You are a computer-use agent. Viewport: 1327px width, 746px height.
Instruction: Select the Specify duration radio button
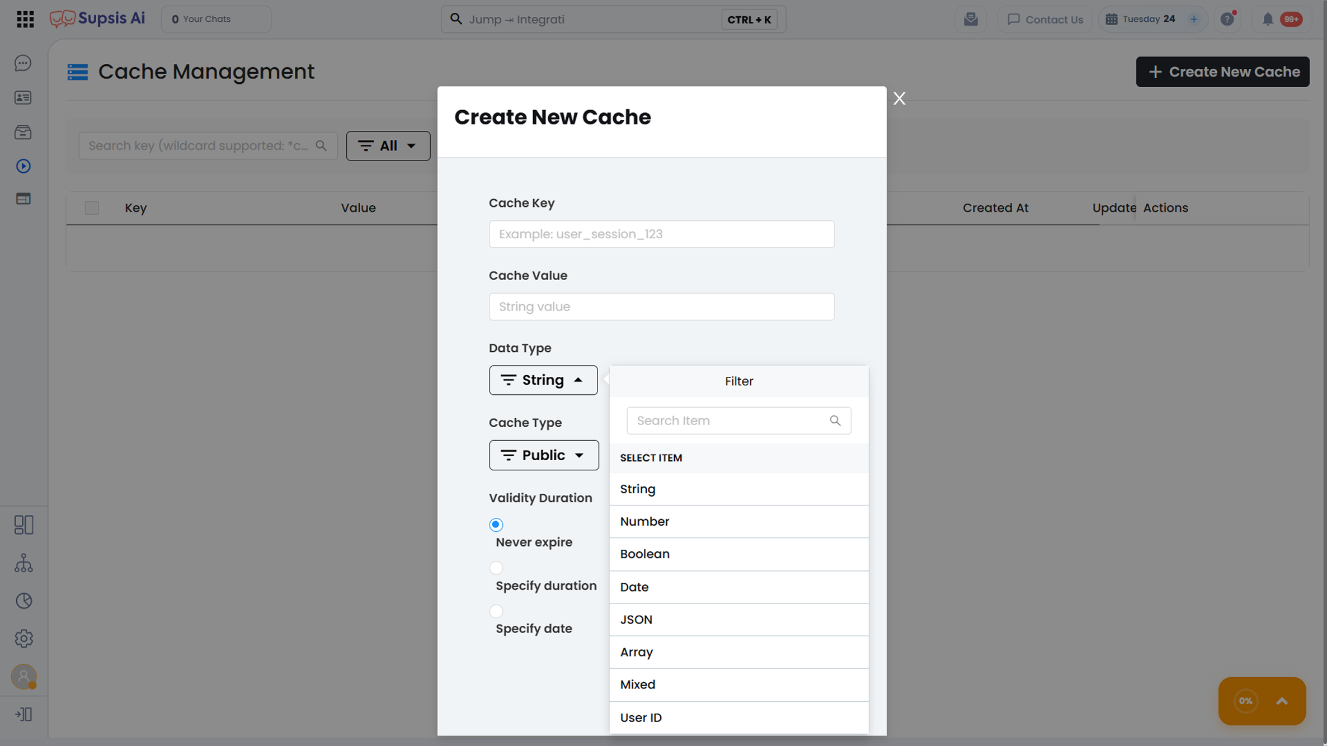tap(496, 568)
